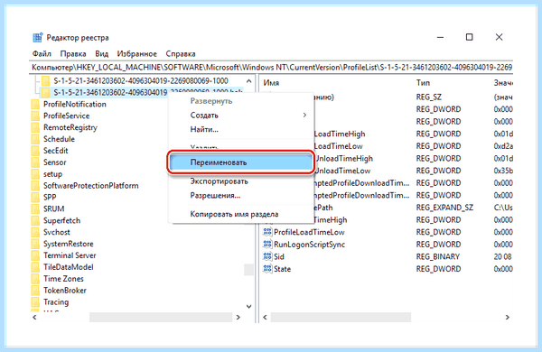
Task: Select the RemoteRegistry key
Action: [x=70, y=127]
